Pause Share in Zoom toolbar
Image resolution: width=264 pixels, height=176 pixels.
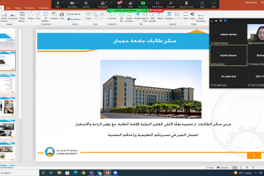[158, 4]
